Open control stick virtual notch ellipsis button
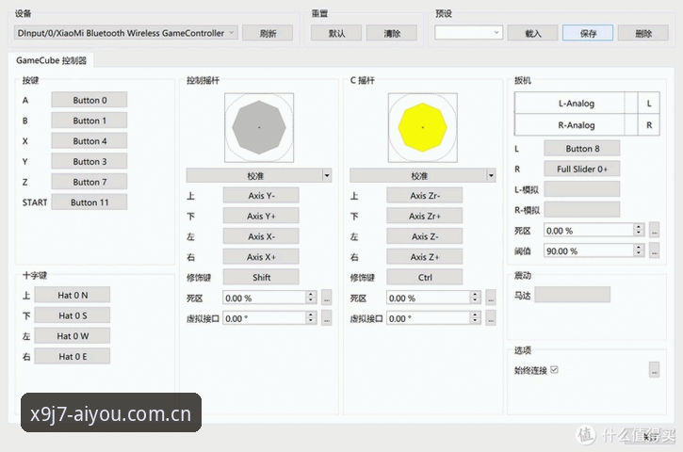 pos(327,318)
